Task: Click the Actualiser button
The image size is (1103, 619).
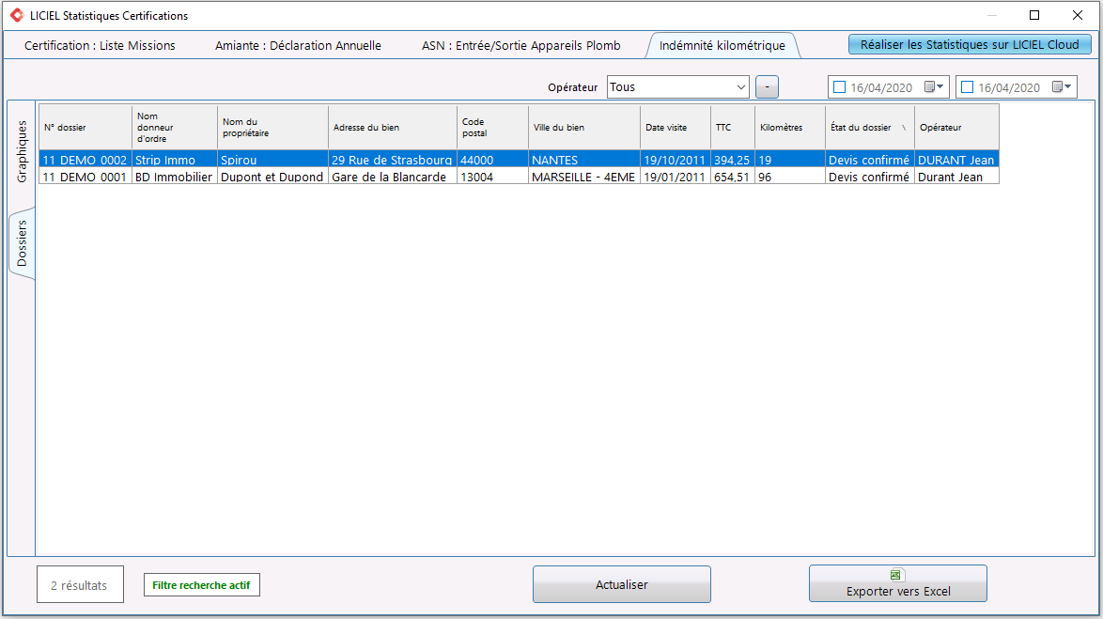Action: (622, 584)
